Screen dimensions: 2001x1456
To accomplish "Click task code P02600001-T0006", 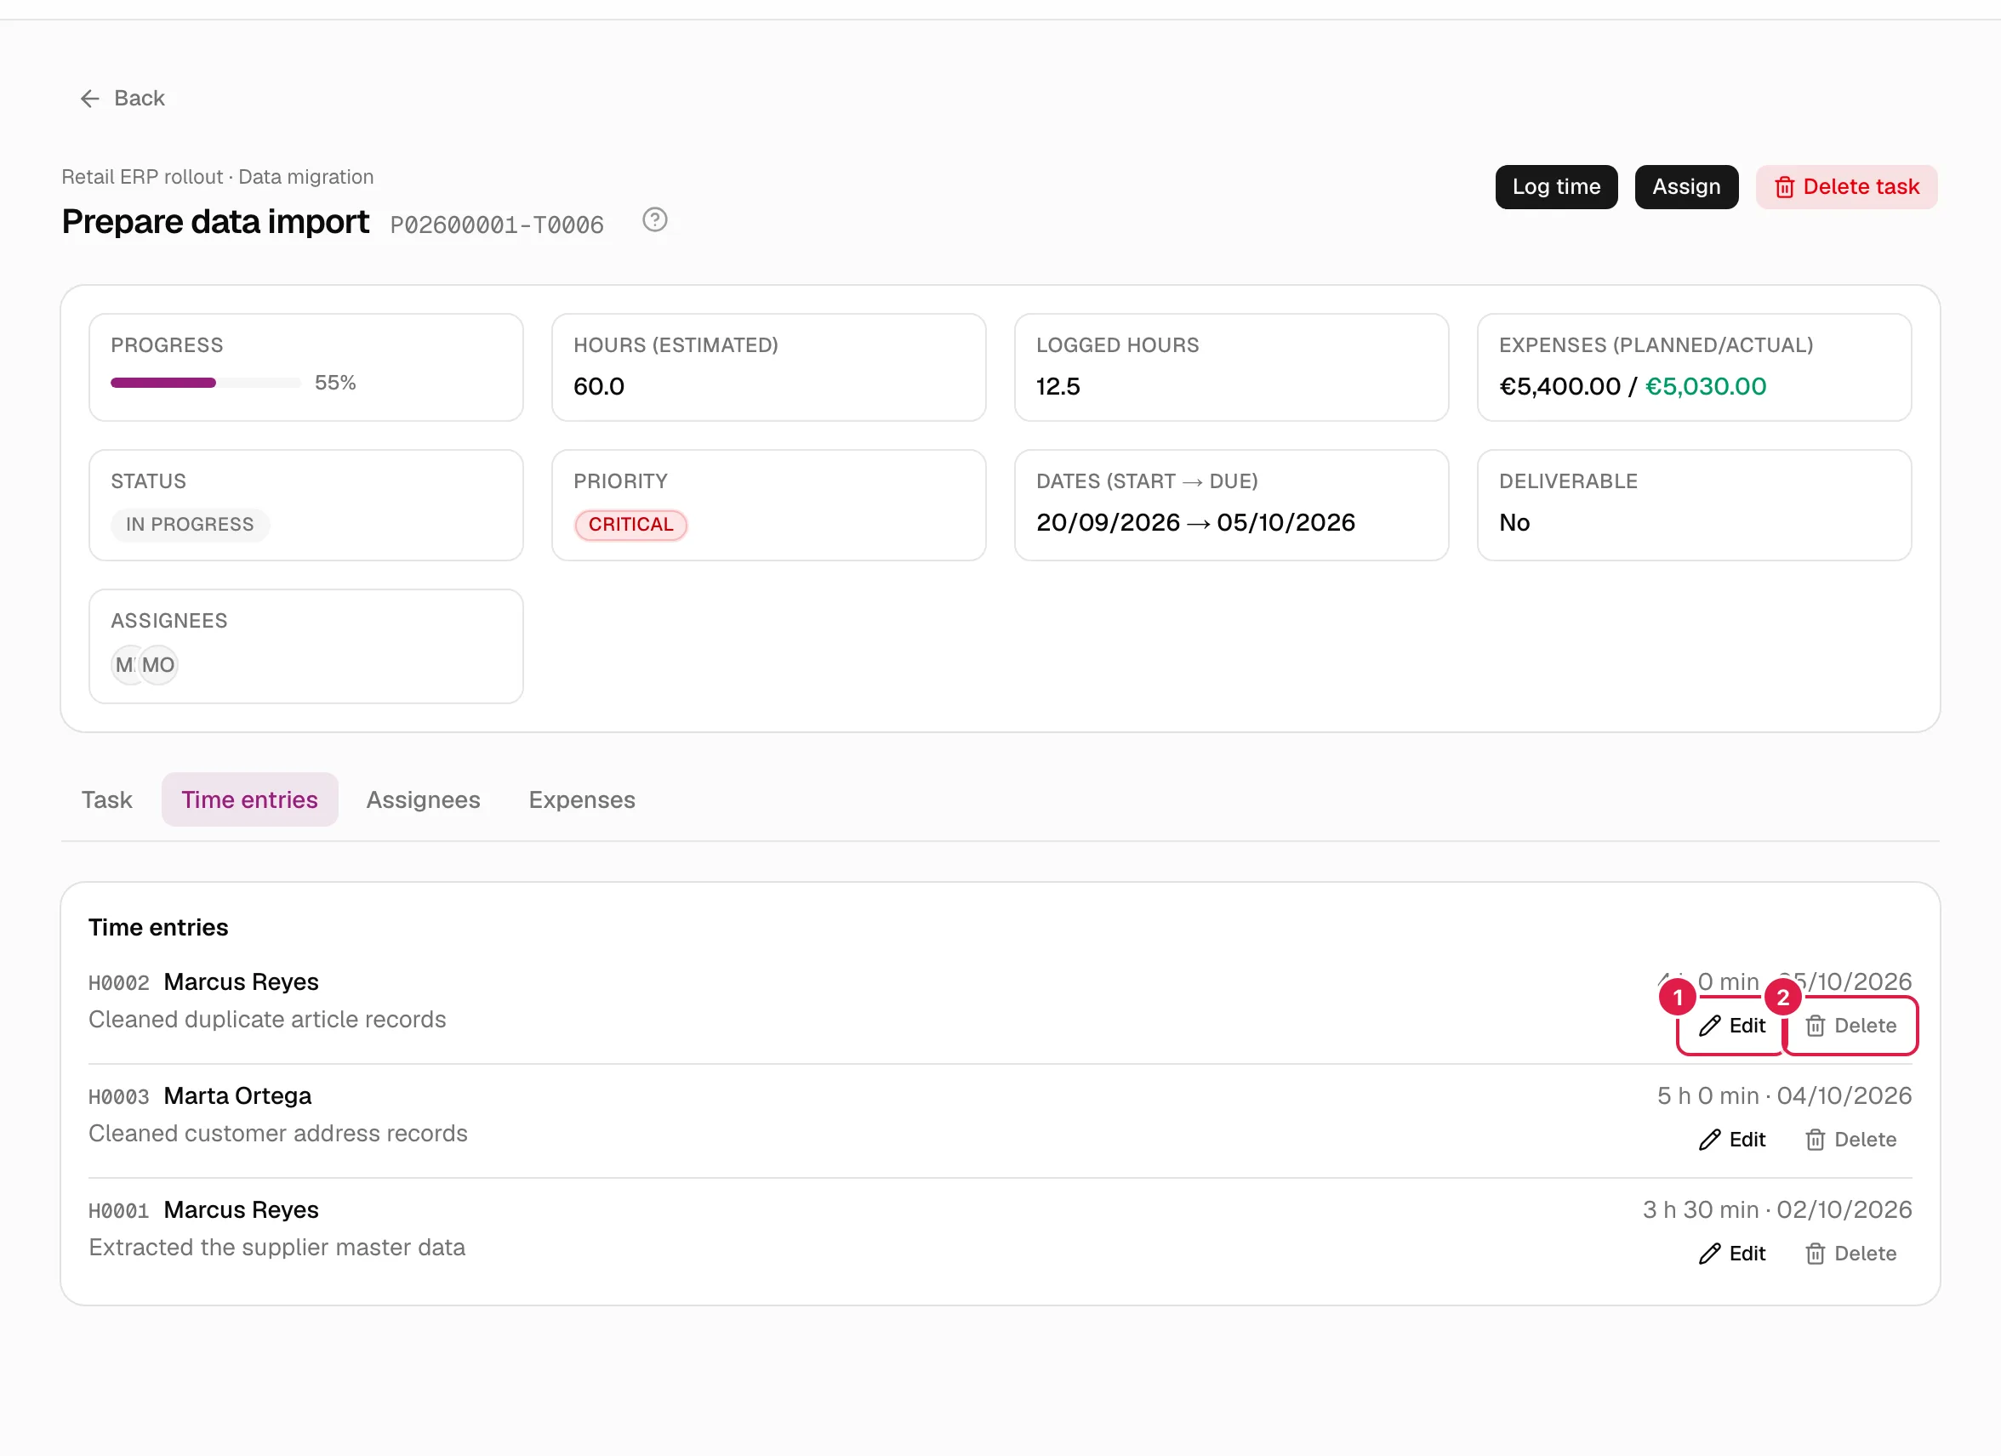I will tap(497, 225).
